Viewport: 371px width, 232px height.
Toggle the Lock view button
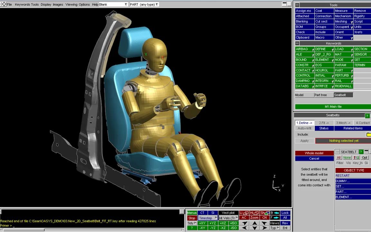click(x=285, y=213)
